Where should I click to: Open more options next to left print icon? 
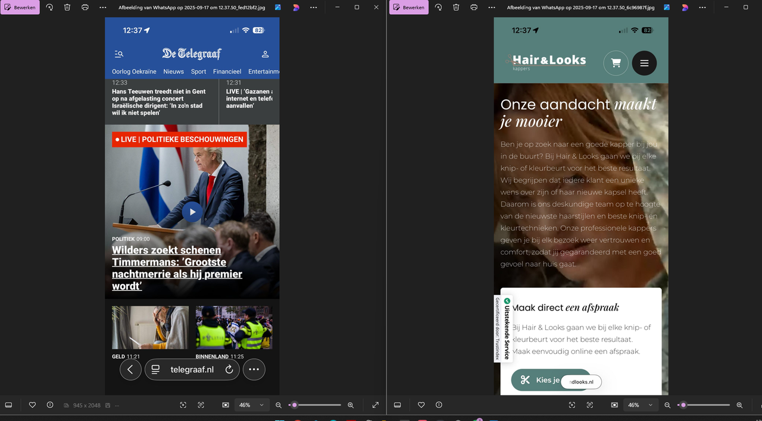tap(103, 7)
